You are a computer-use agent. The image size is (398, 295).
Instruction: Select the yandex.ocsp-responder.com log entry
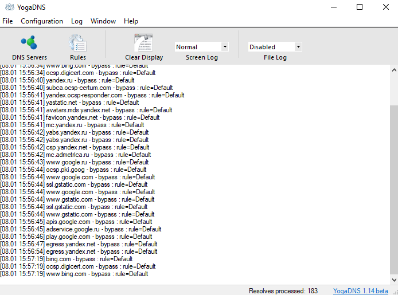coord(92,95)
